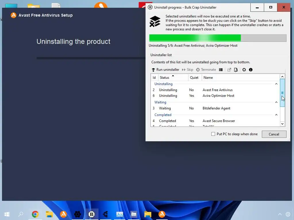This screenshot has height=220, width=294.
Task: Click the Uninstalling group header label
Action: (163, 84)
